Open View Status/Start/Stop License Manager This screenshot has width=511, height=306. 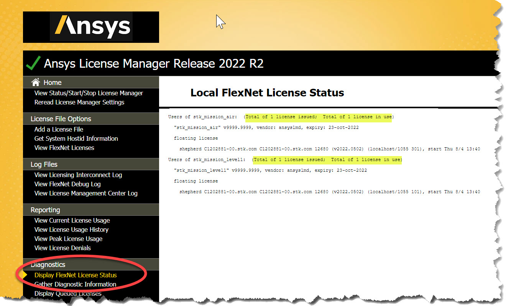tap(89, 93)
